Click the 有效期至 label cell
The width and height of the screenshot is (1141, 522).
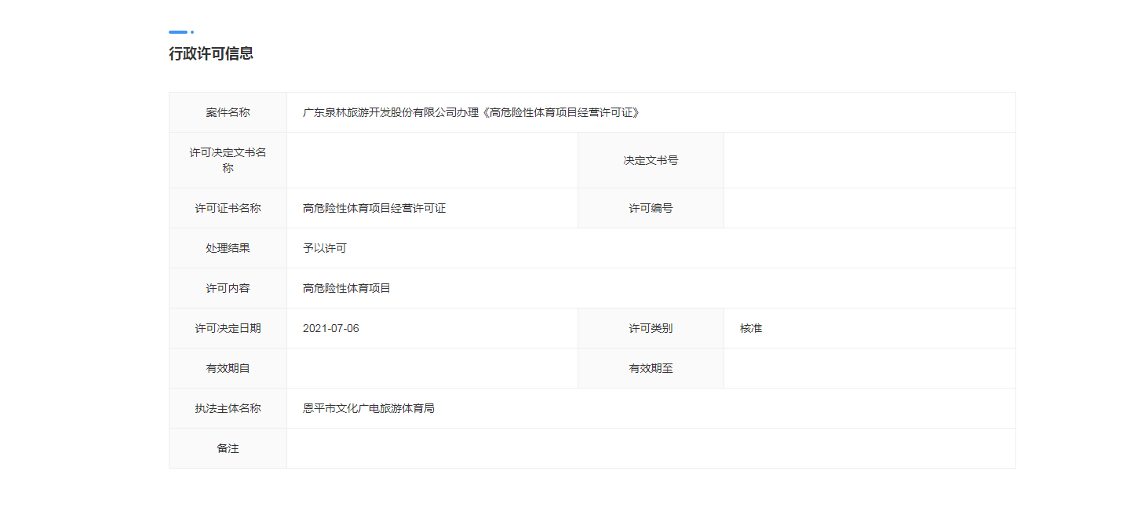651,368
